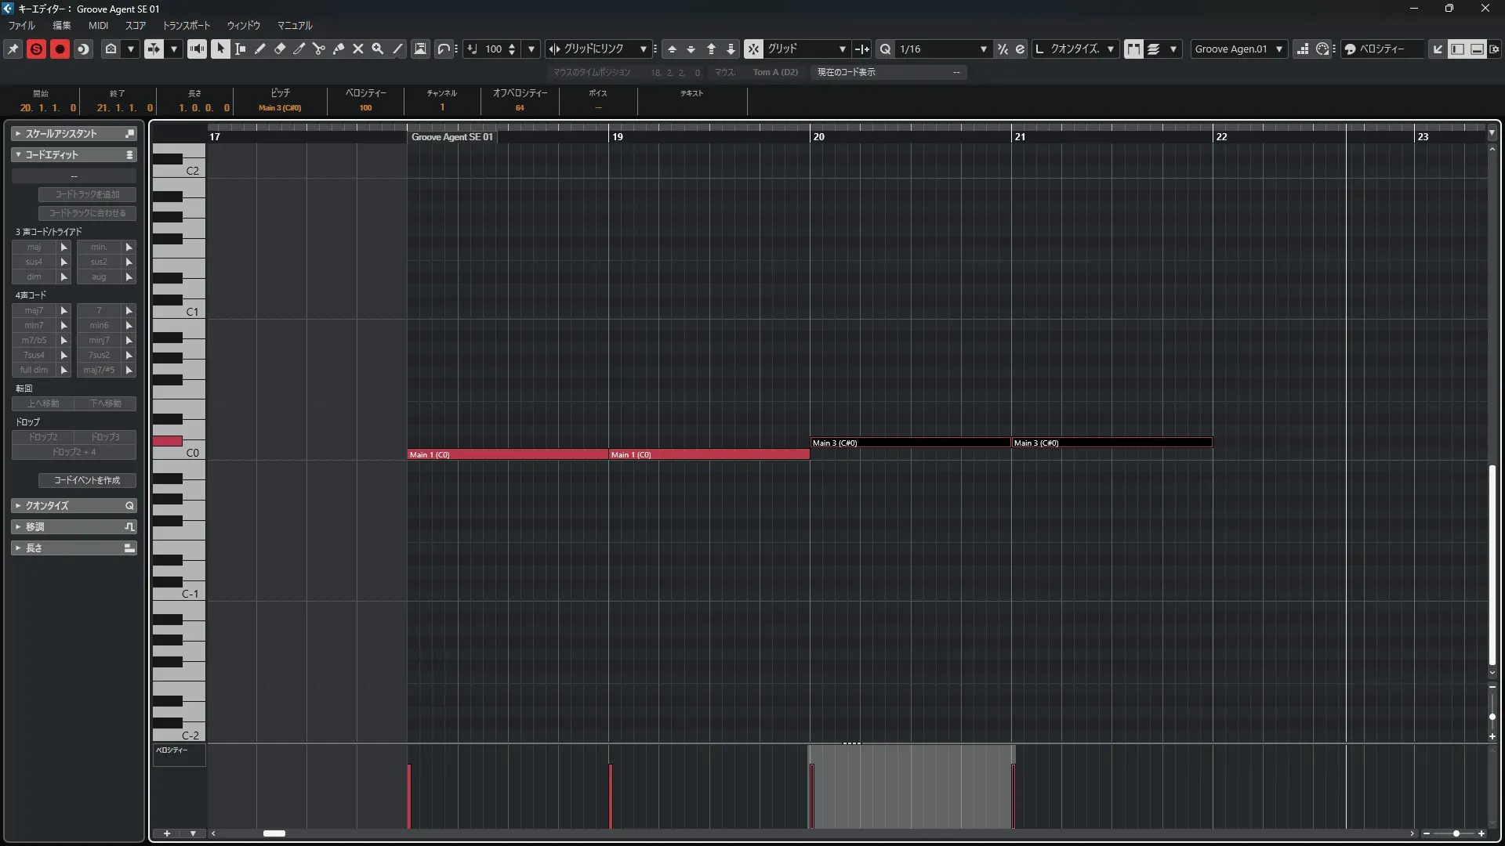This screenshot has height=846, width=1505.
Task: Select the Draw pencil tool
Action: click(x=260, y=49)
